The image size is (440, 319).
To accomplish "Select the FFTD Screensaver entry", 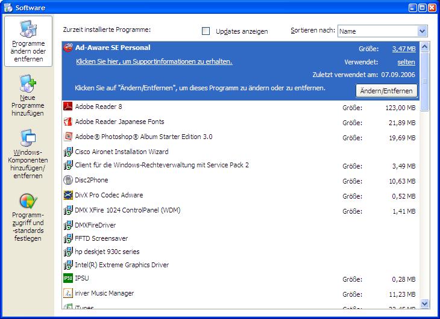I will (x=101, y=238).
